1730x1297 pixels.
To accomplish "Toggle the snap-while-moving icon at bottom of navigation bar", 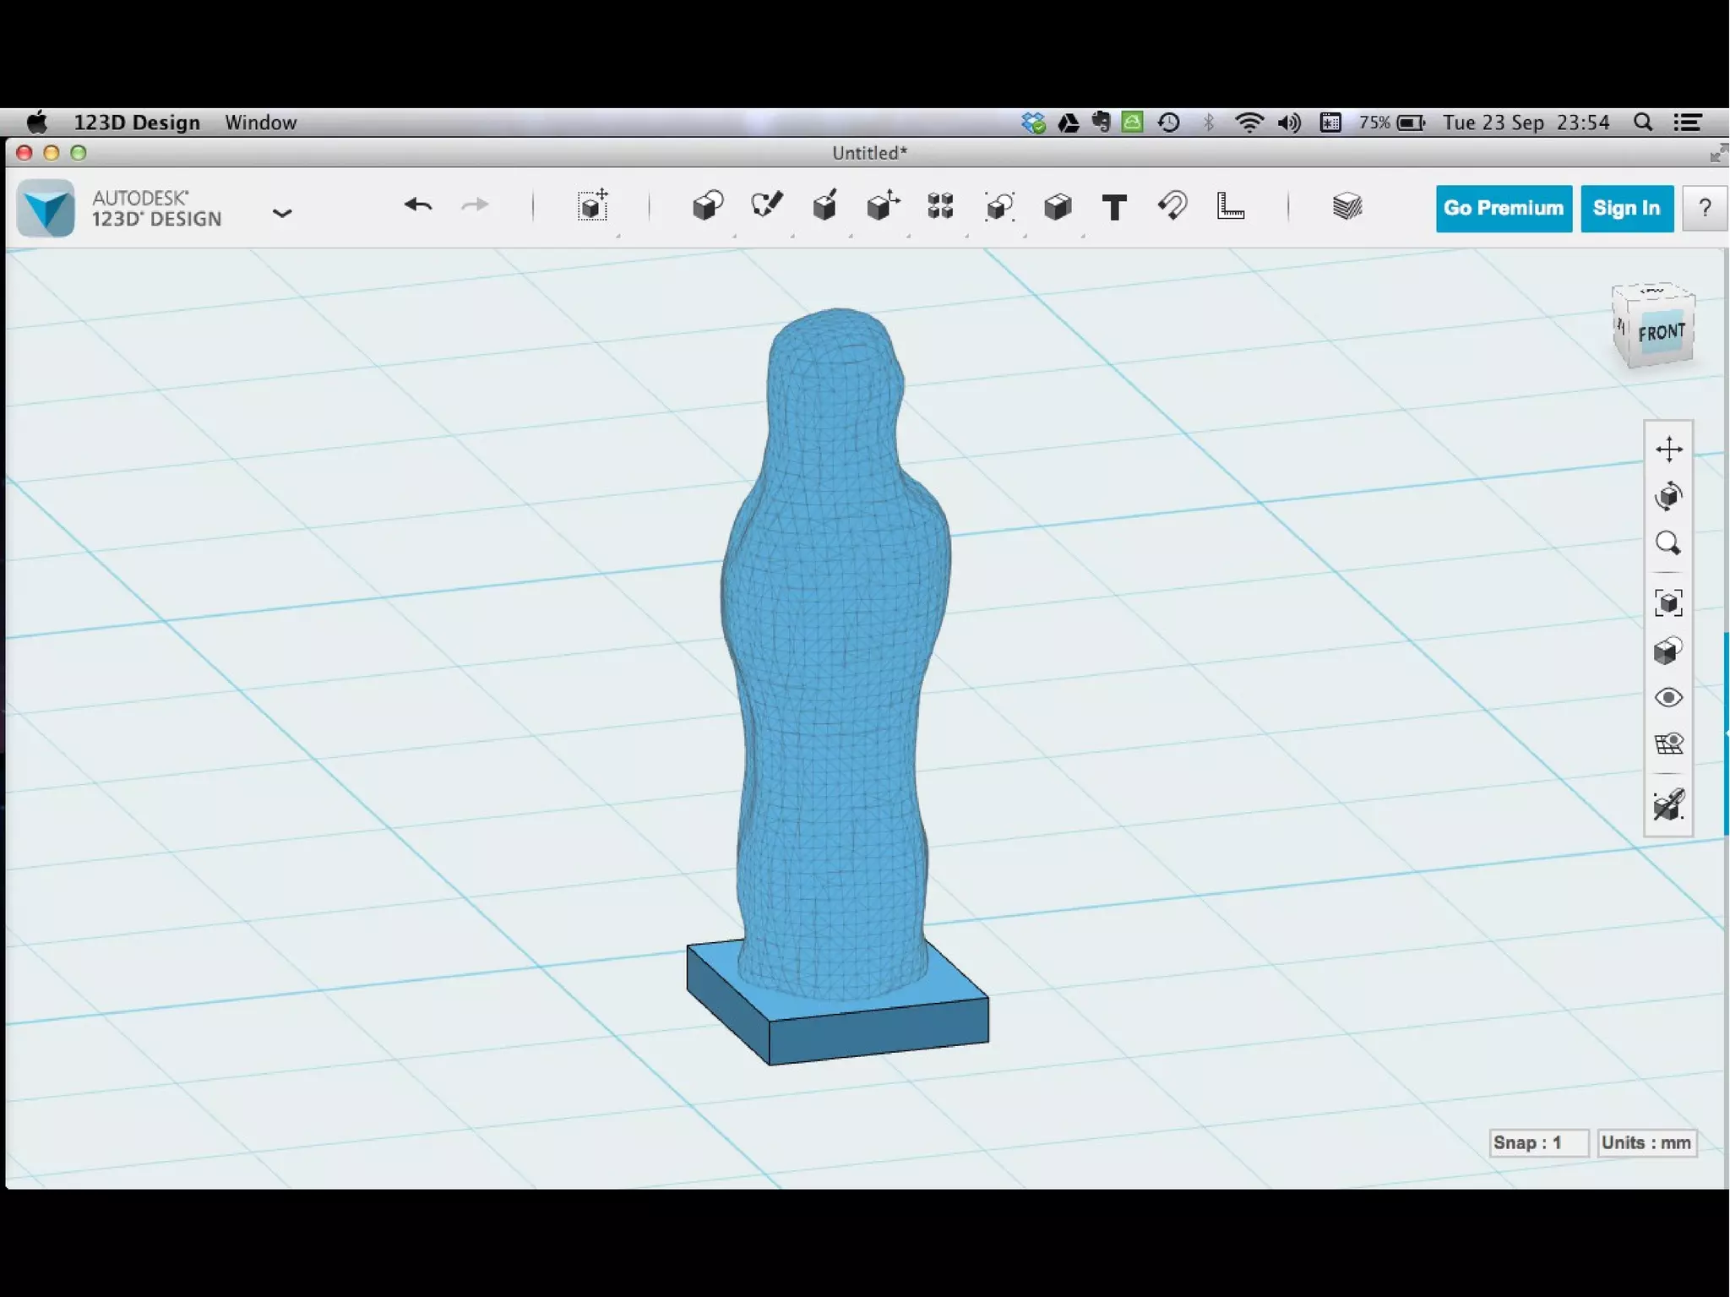I will [x=1668, y=804].
